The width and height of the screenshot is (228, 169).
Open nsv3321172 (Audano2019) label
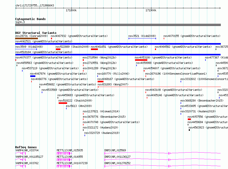100,127
